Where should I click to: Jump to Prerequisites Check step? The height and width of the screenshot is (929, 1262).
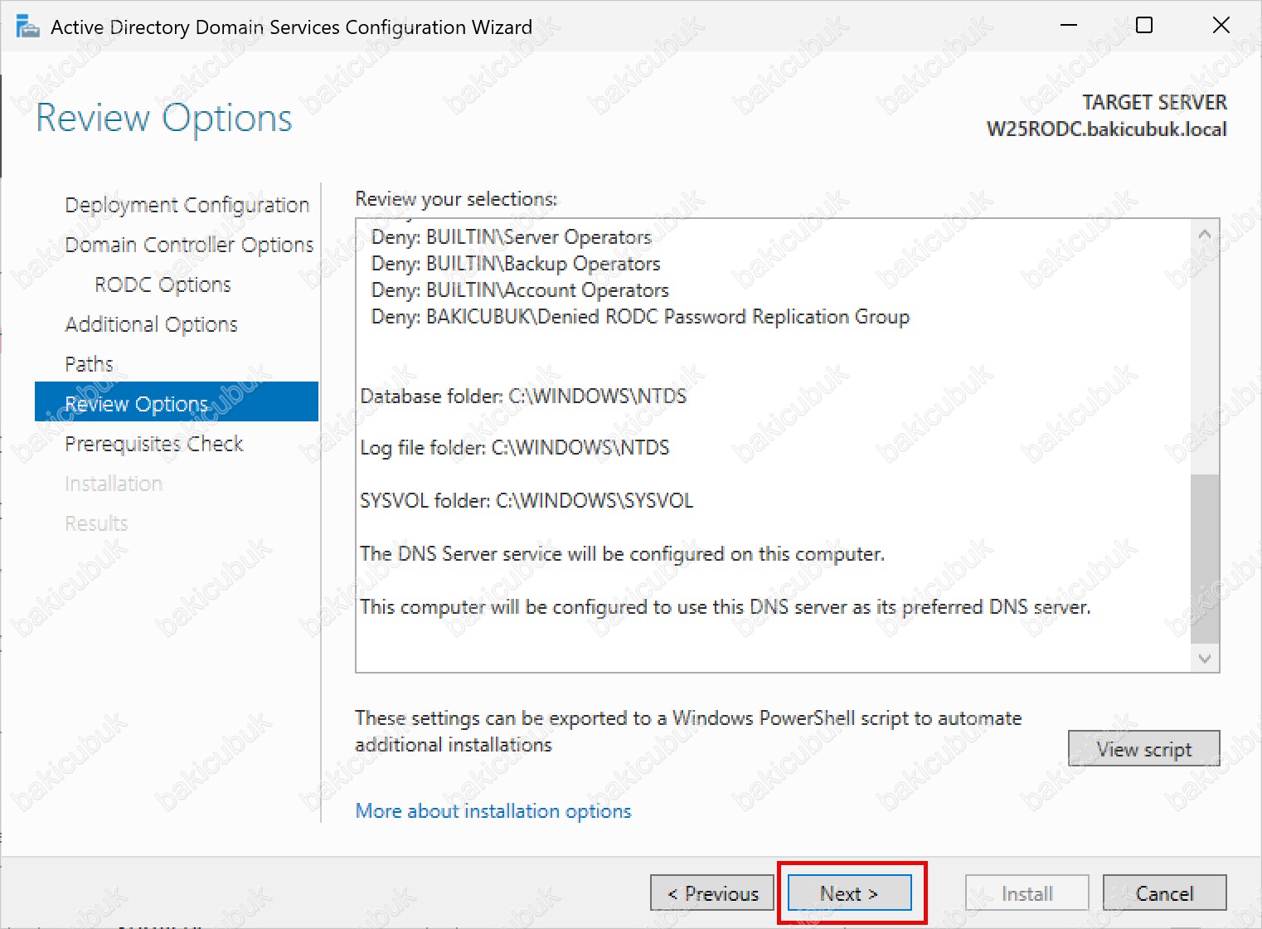pyautogui.click(x=154, y=444)
